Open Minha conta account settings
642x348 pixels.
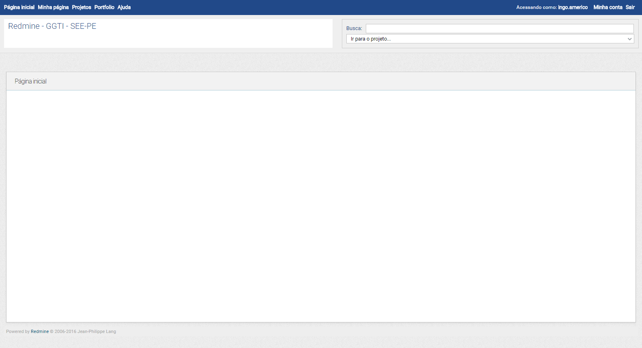[x=608, y=7]
